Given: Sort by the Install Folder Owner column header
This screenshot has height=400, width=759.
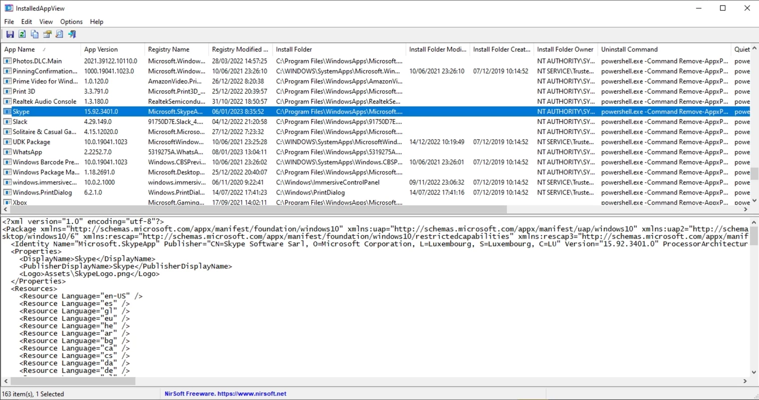Looking at the screenshot, I should 566,49.
